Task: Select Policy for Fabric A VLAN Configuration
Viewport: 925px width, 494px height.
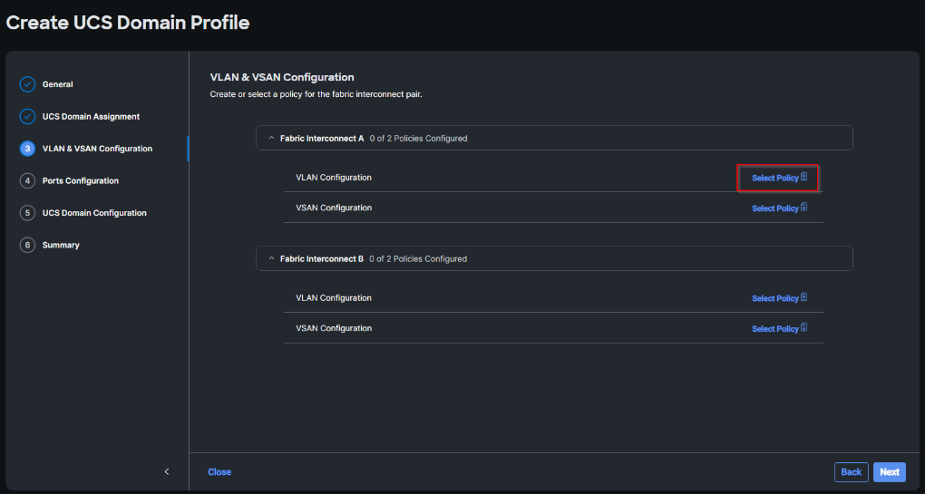Action: pos(775,179)
